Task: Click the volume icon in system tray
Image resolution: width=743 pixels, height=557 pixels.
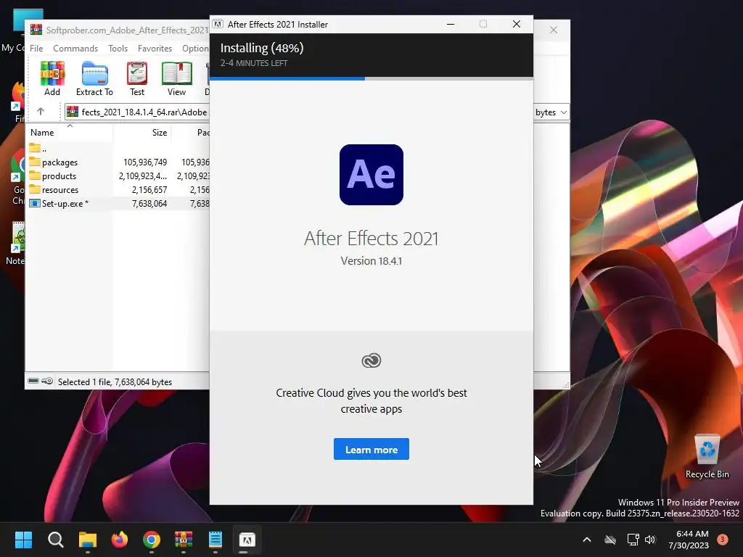Action: pyautogui.click(x=650, y=540)
